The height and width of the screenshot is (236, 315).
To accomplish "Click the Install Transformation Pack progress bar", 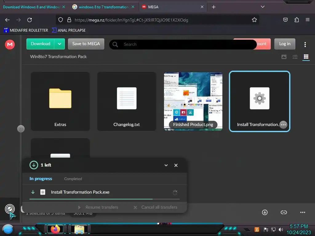I will 105,199.
